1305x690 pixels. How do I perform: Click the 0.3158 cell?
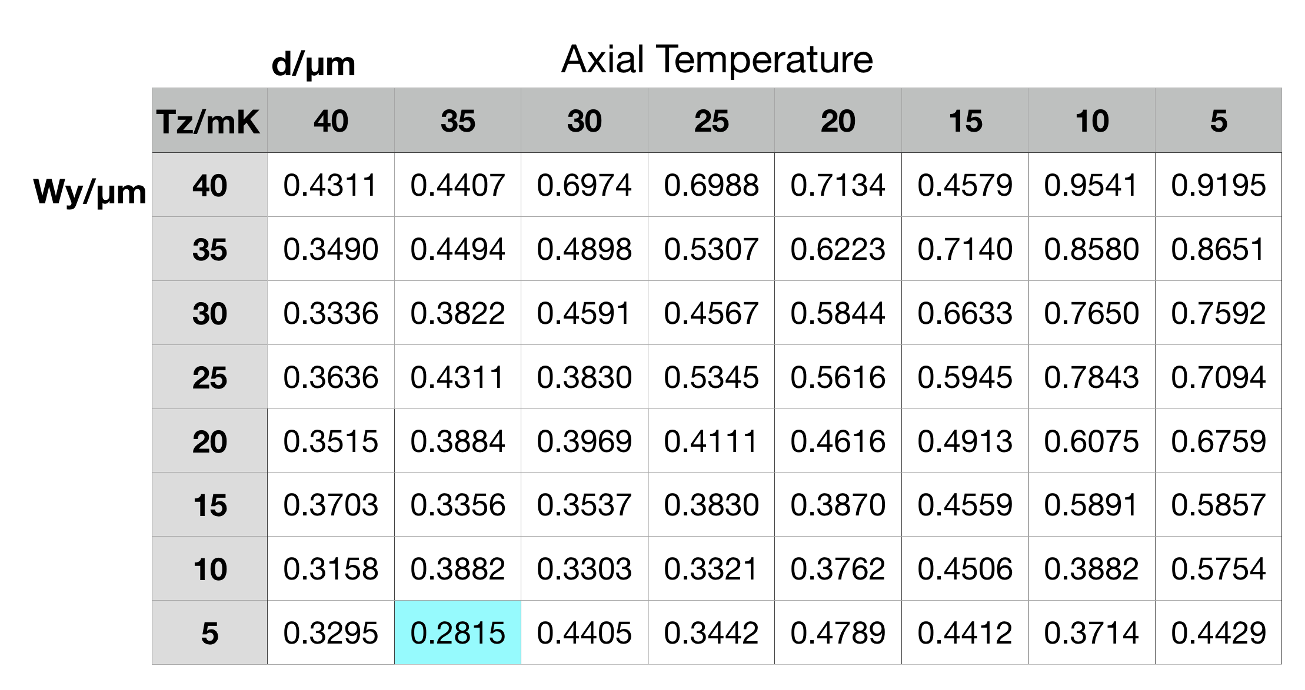tap(331, 568)
